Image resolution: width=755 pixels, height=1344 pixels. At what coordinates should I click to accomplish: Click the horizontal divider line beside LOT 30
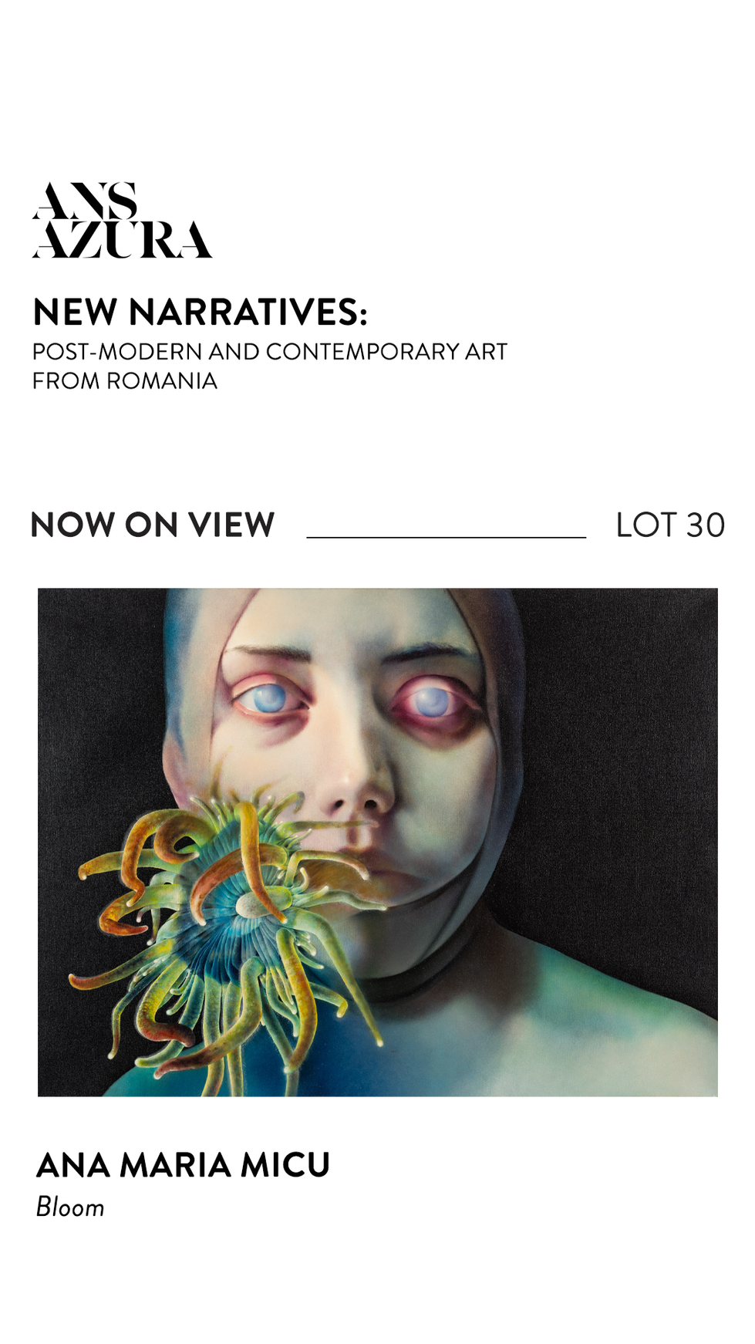point(446,537)
